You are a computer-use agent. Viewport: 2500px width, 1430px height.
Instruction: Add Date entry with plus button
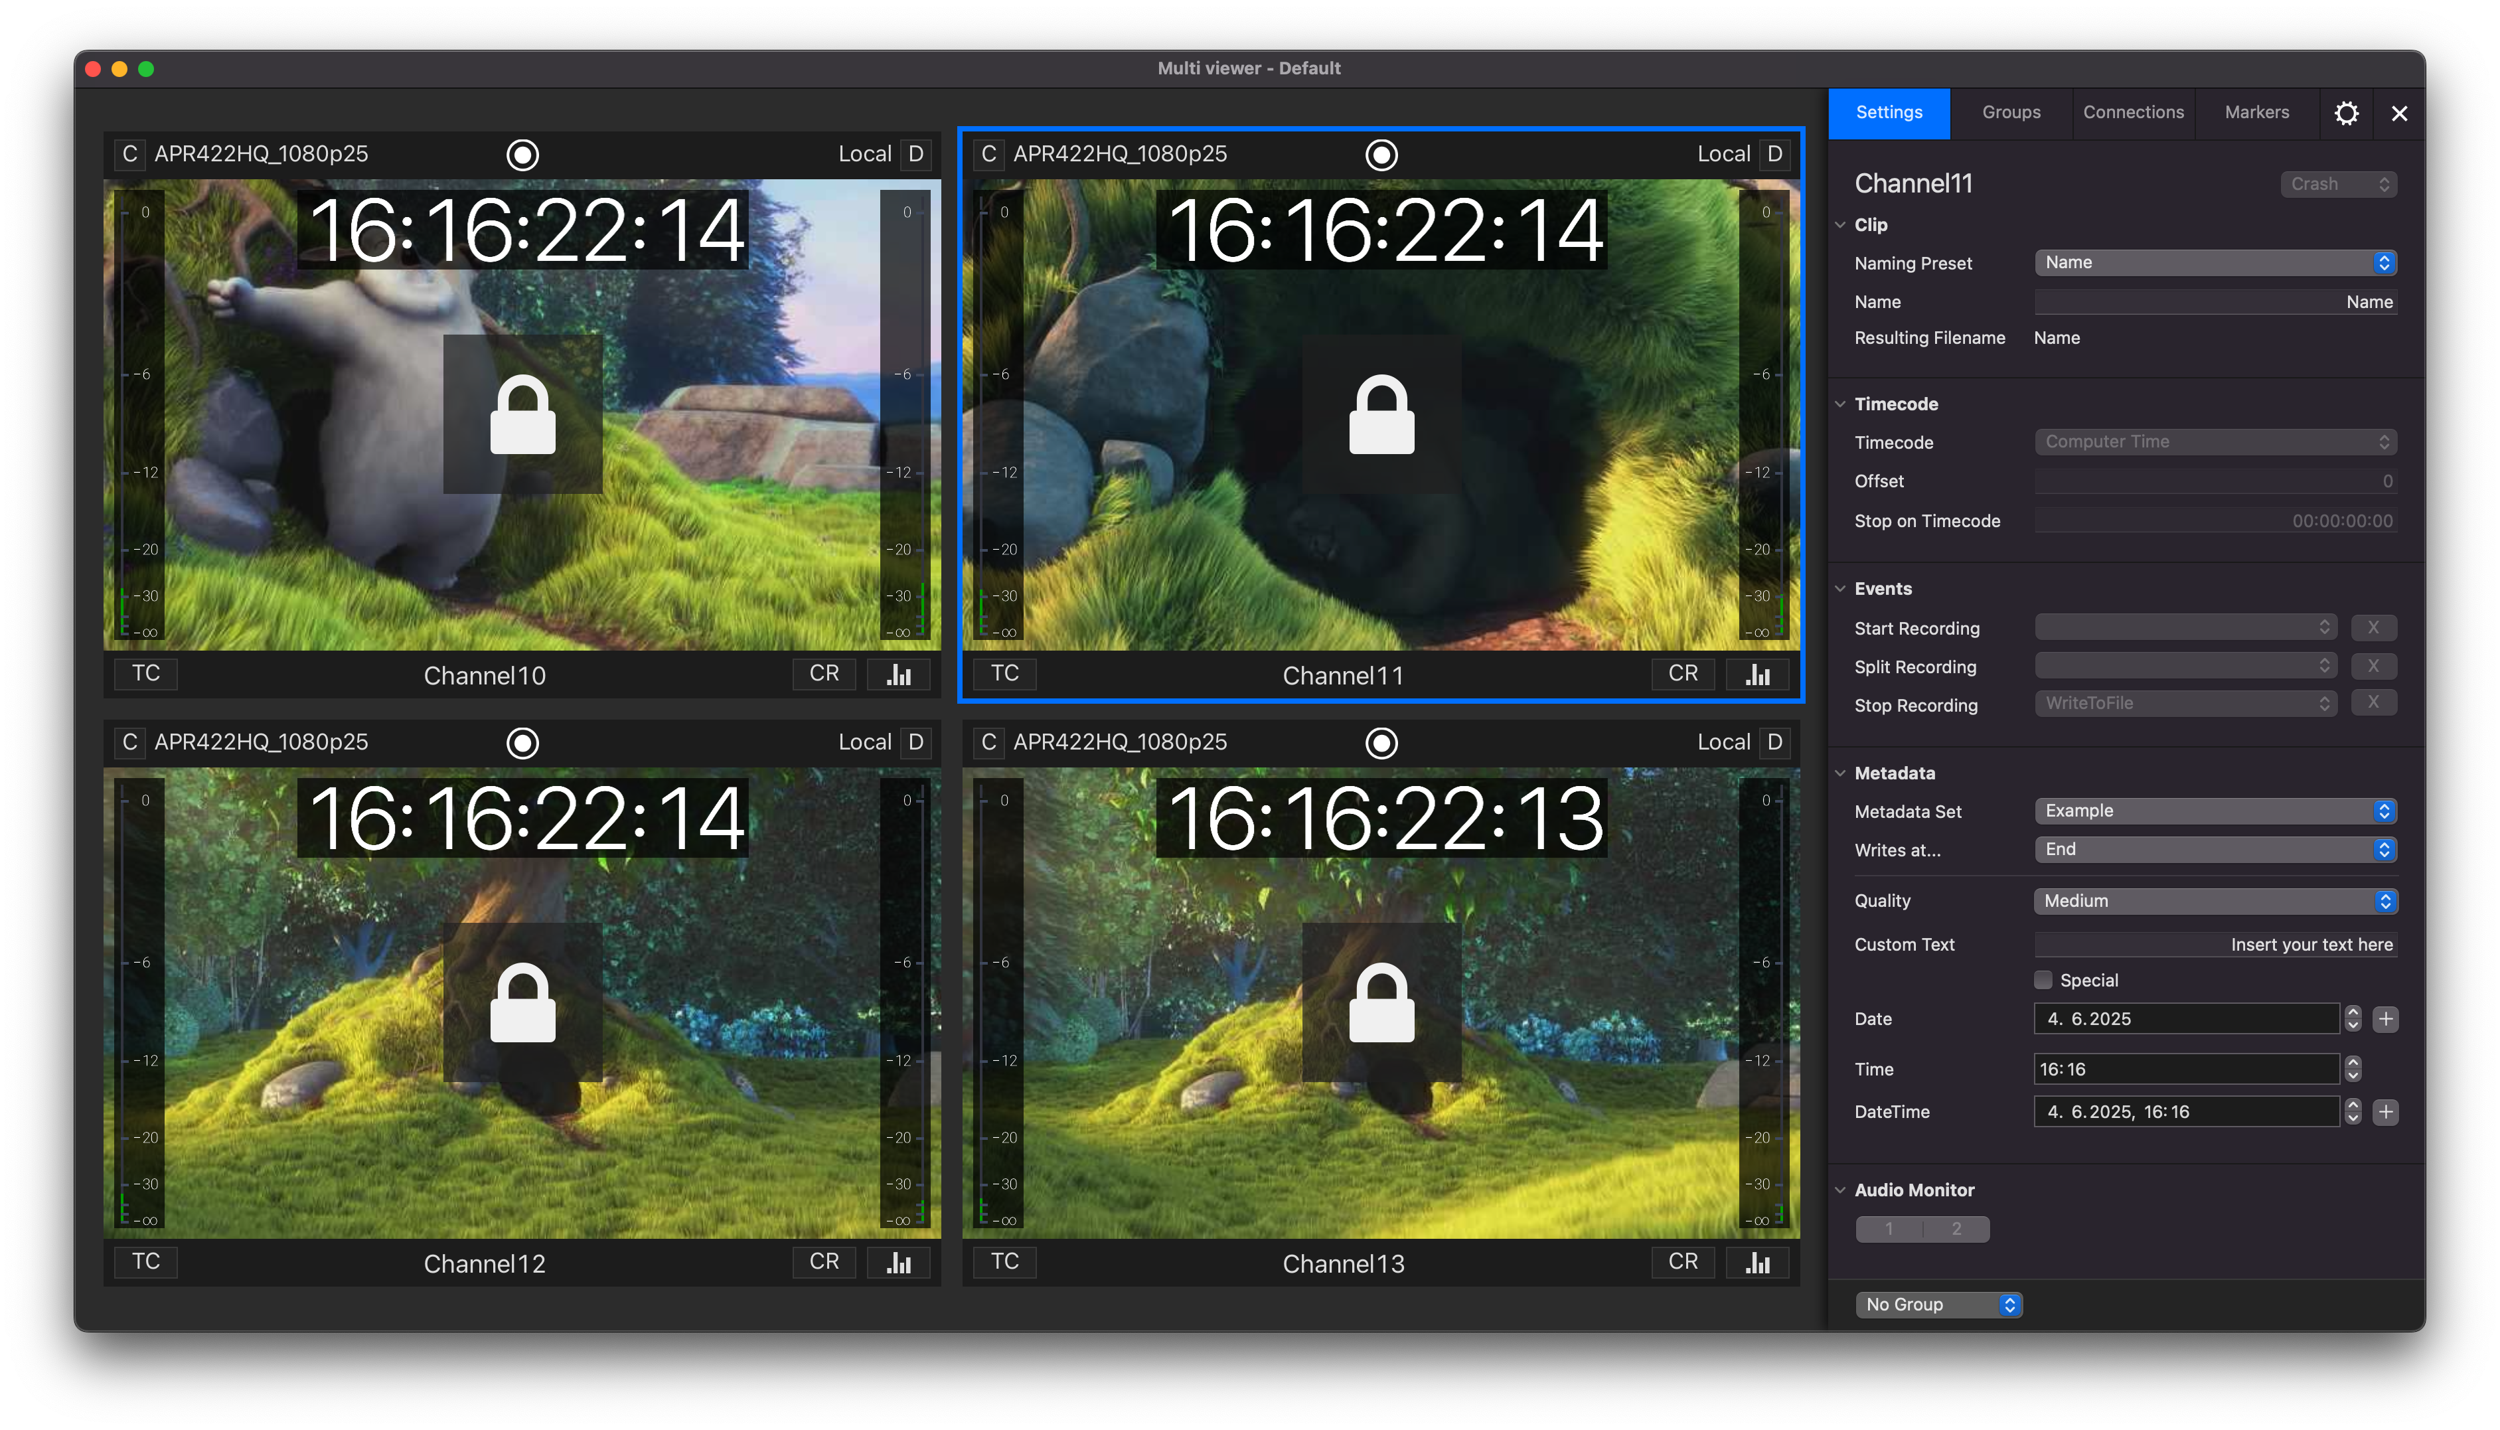(x=2385, y=1018)
